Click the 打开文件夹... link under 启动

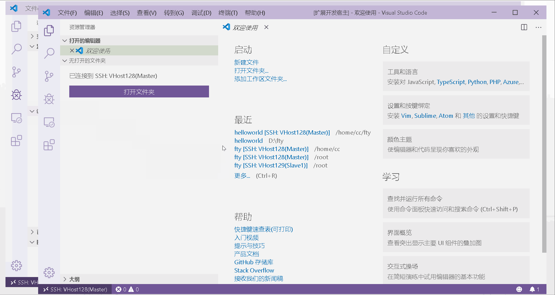pyautogui.click(x=251, y=71)
